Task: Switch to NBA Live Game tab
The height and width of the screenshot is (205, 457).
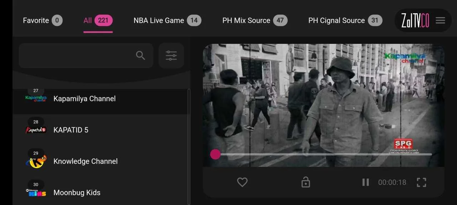Action: point(167,20)
